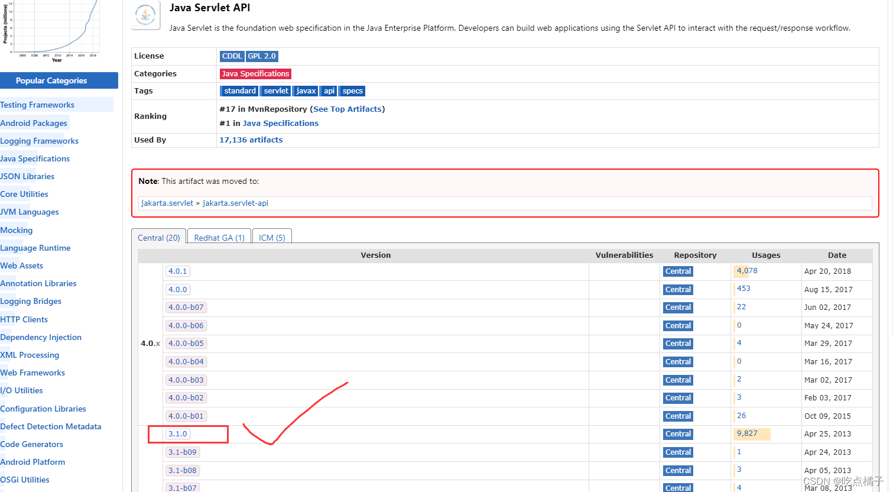Open 9,827 usages of version 3.1.0
This screenshot has width=893, height=492.
pos(747,433)
